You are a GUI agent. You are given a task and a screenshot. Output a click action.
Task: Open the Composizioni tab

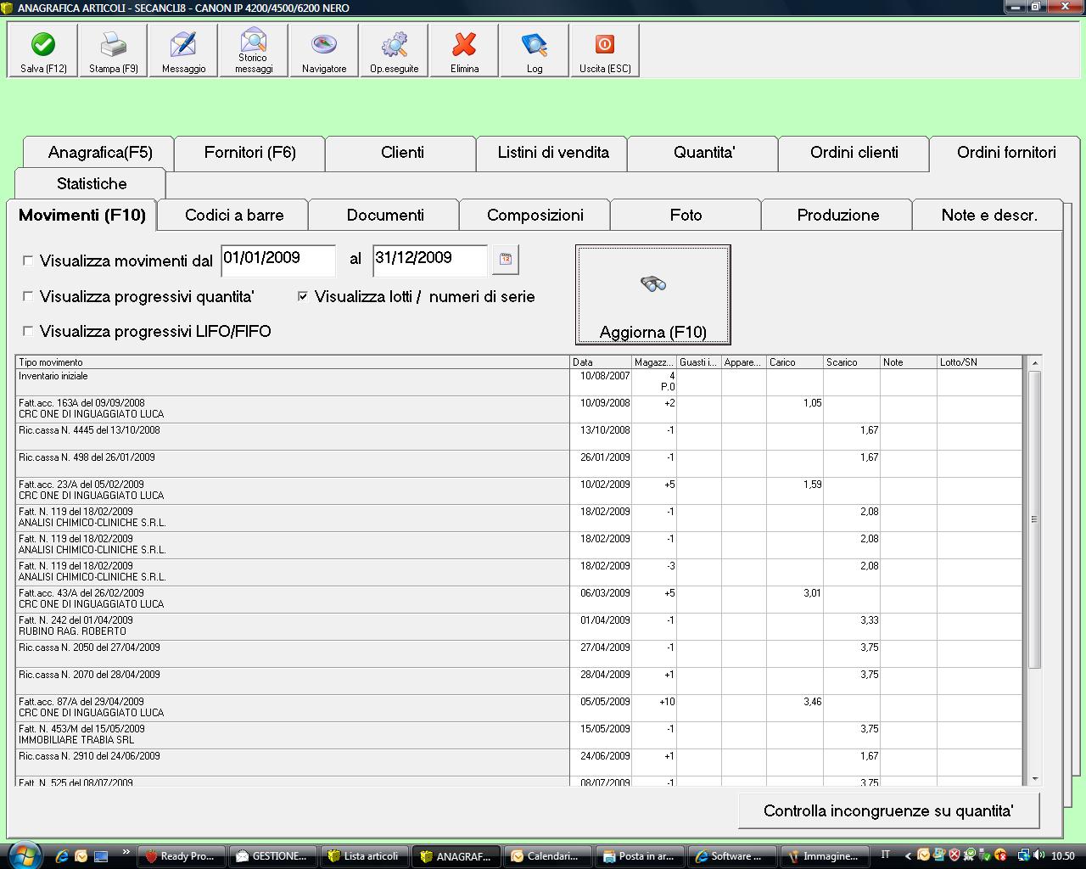[535, 216]
